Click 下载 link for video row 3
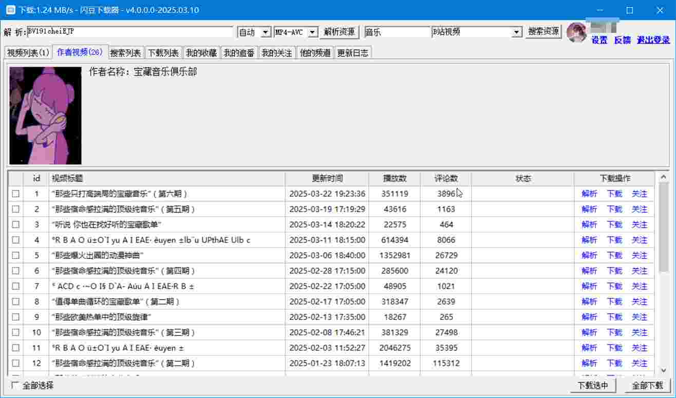The height and width of the screenshot is (398, 676). click(x=614, y=224)
